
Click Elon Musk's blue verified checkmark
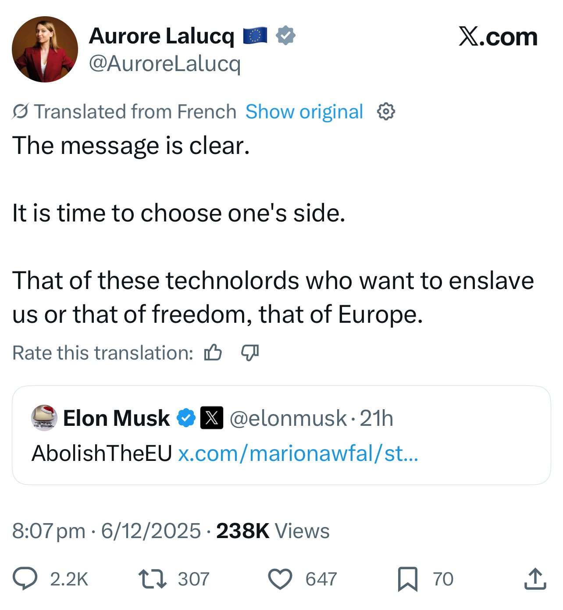tap(186, 418)
